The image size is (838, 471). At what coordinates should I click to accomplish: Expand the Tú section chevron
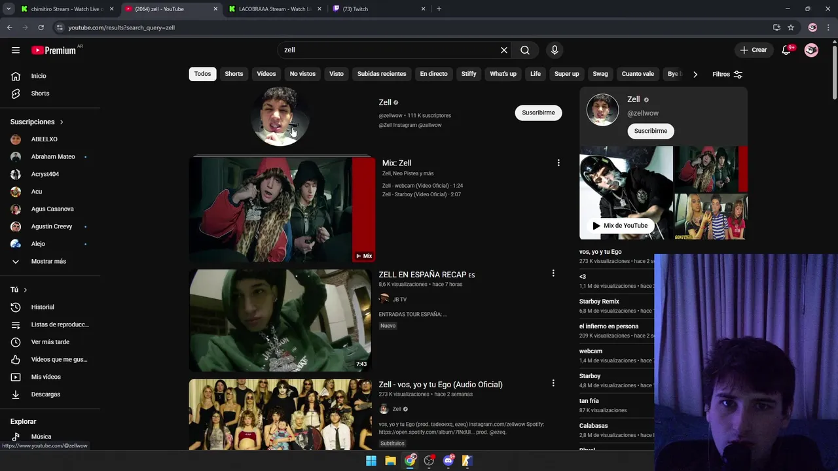point(26,290)
